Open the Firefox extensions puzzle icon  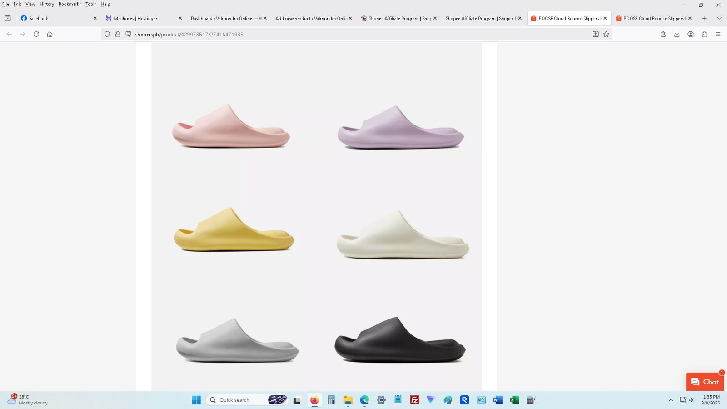coord(704,34)
